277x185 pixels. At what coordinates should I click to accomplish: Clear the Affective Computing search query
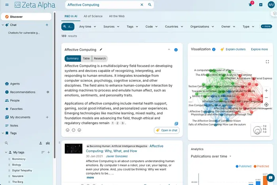(142, 5)
